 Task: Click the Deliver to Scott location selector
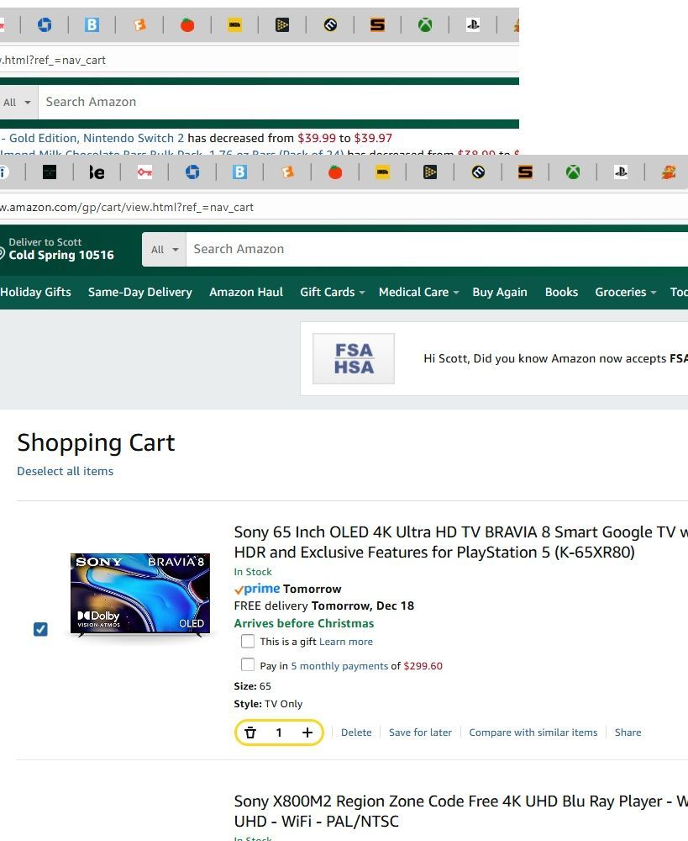(58, 249)
